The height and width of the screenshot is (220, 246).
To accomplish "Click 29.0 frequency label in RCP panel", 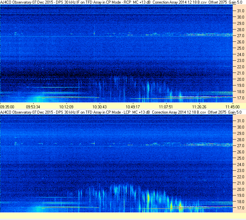I will (240, 24).
